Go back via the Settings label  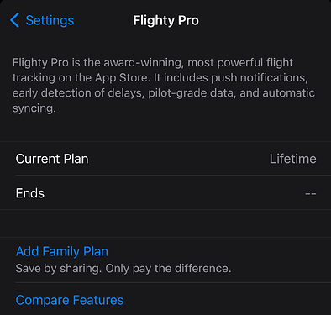pyautogui.click(x=50, y=20)
